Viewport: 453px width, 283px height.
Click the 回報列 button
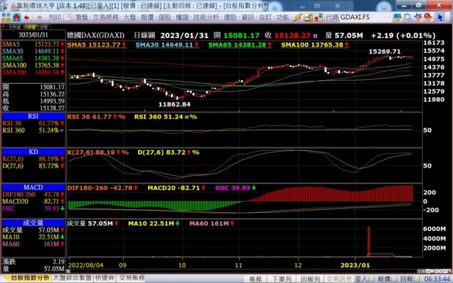(x=310, y=279)
